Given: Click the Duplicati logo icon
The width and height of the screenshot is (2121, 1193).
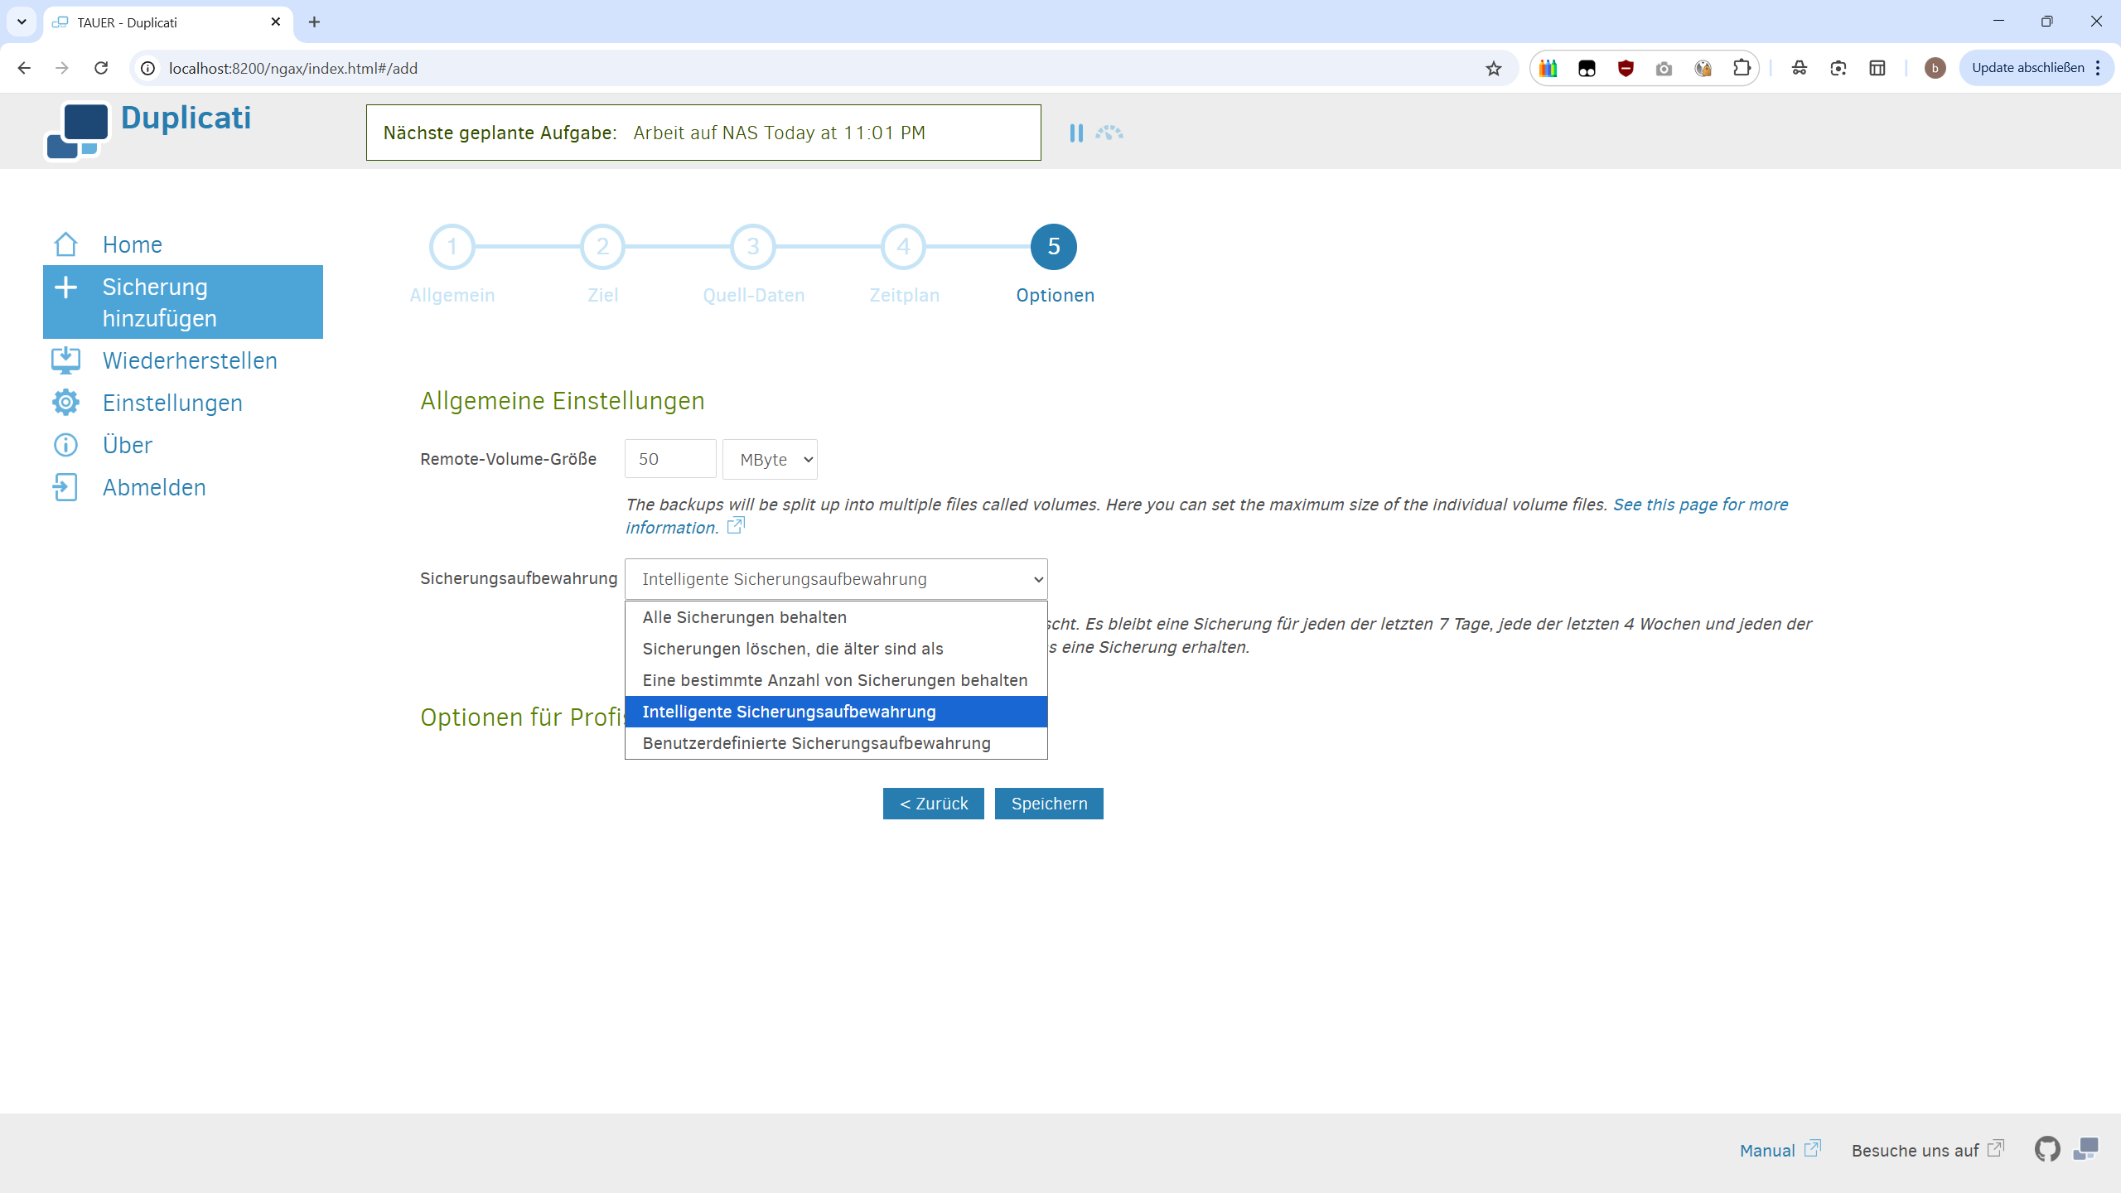Looking at the screenshot, I should 77,131.
